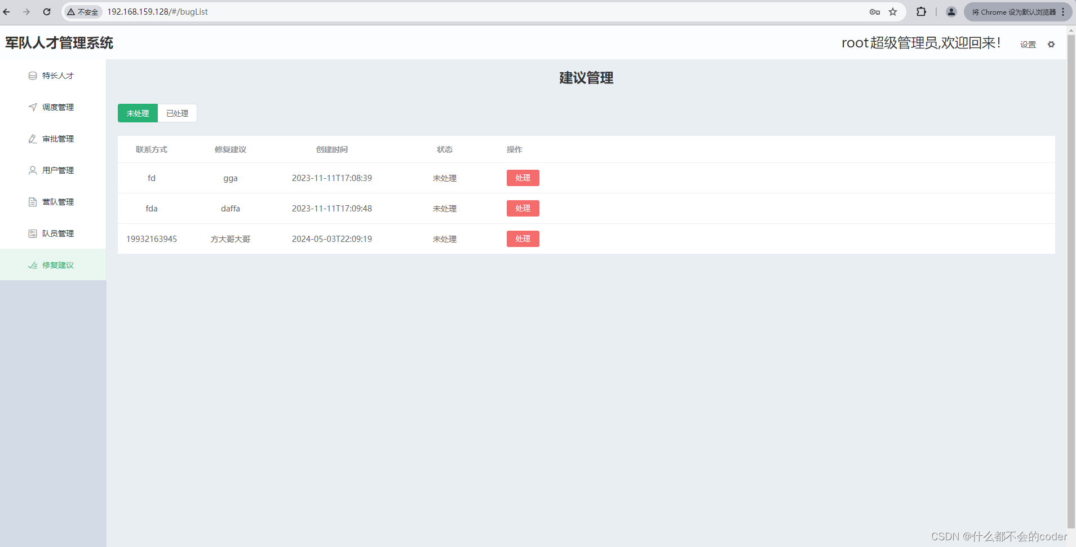Click 未处理 status in the daffa row
Screen dimensions: 1076x547
click(445, 209)
